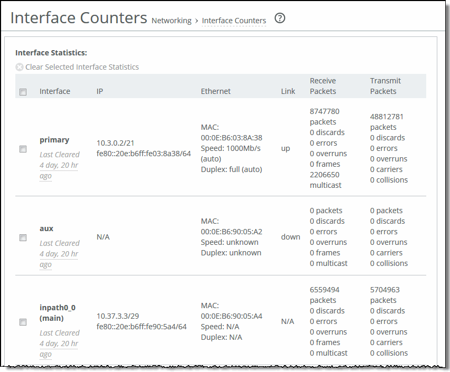450x372 pixels.
Task: Click the Receive Packets column header
Action: [x=323, y=86]
